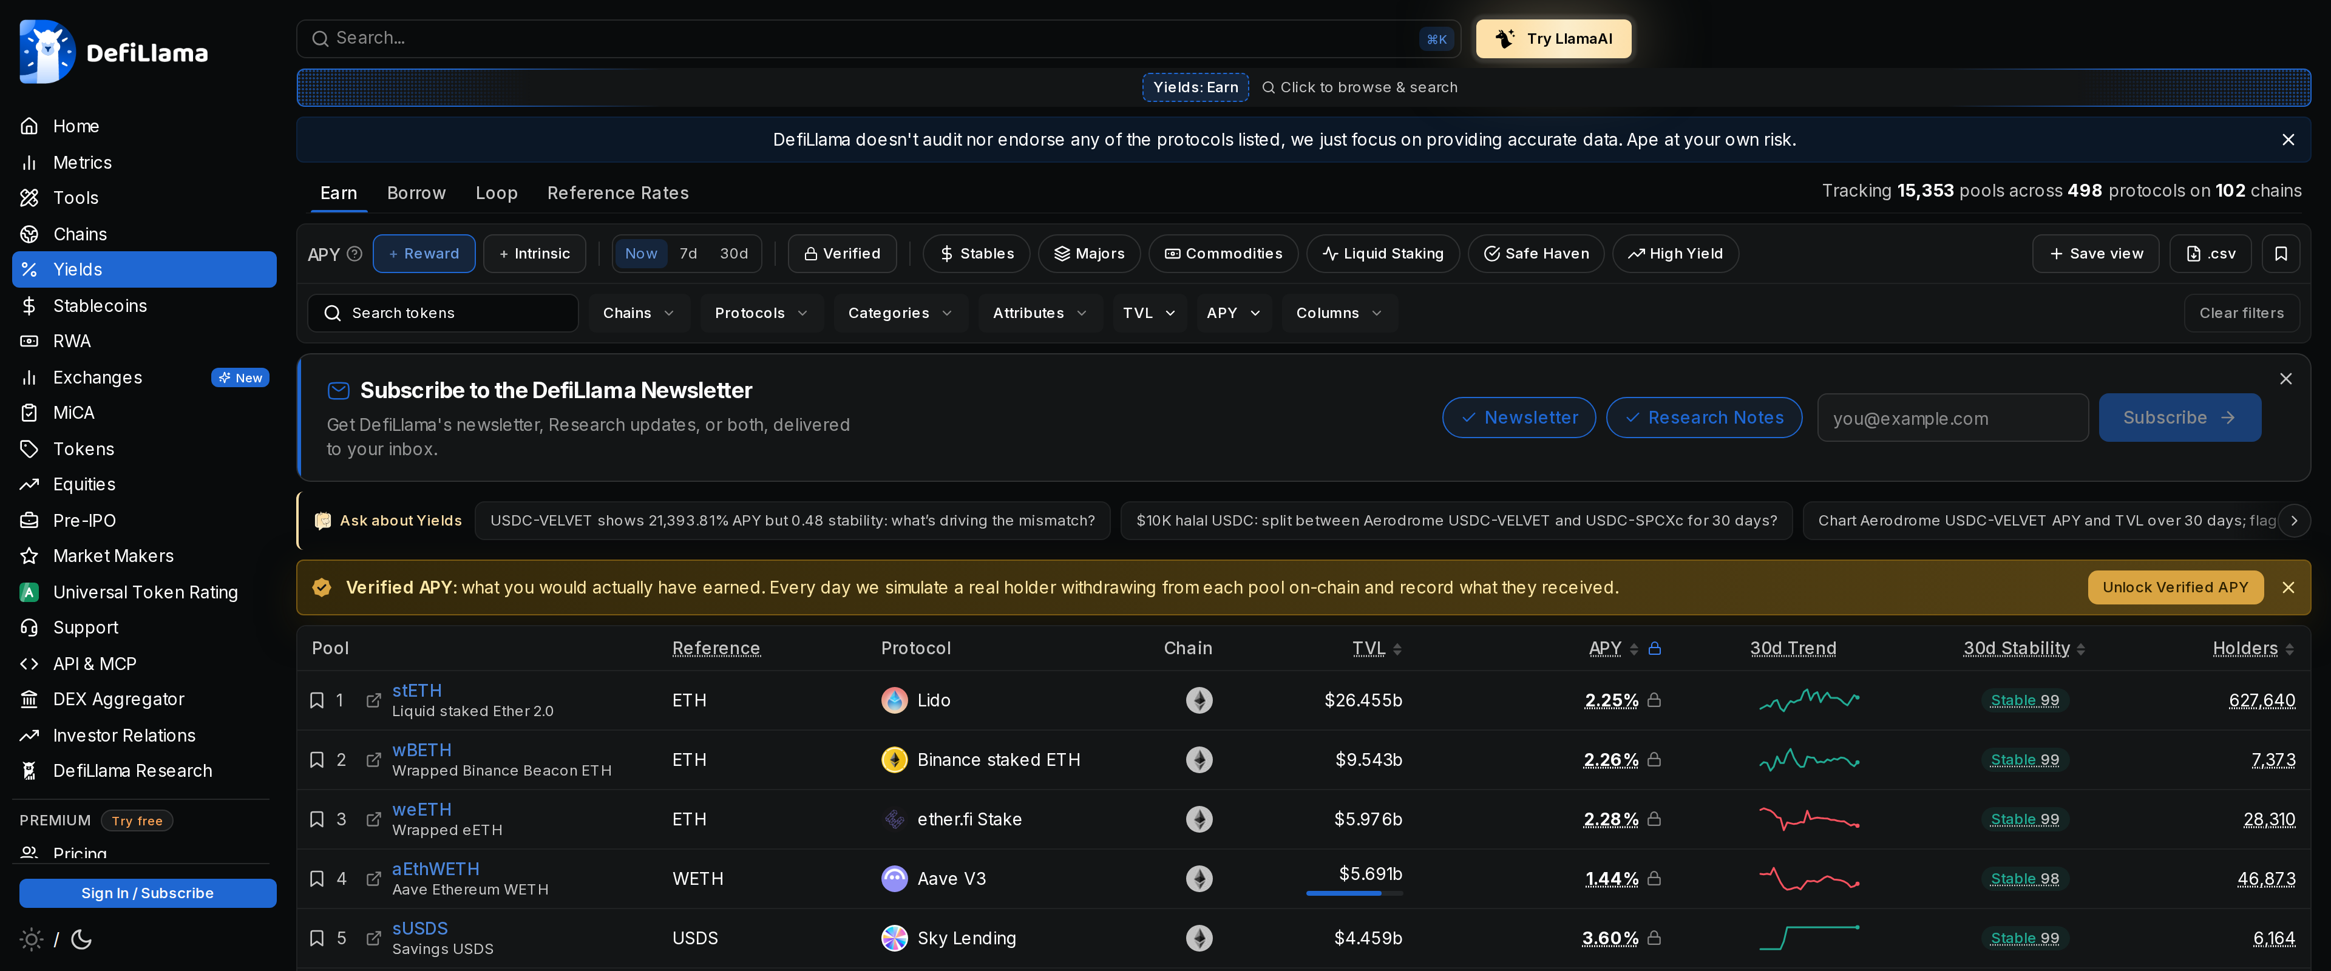2331x971 pixels.
Task: Bookmark the sUSDS pool row
Action: [x=317, y=938]
